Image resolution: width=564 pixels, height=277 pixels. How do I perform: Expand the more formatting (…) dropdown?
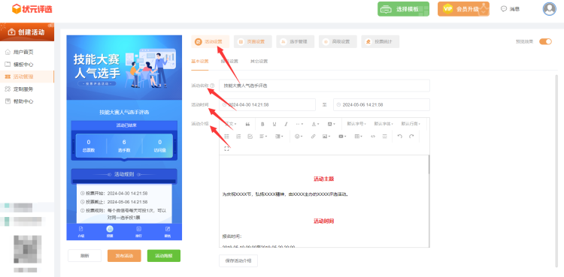point(299,124)
